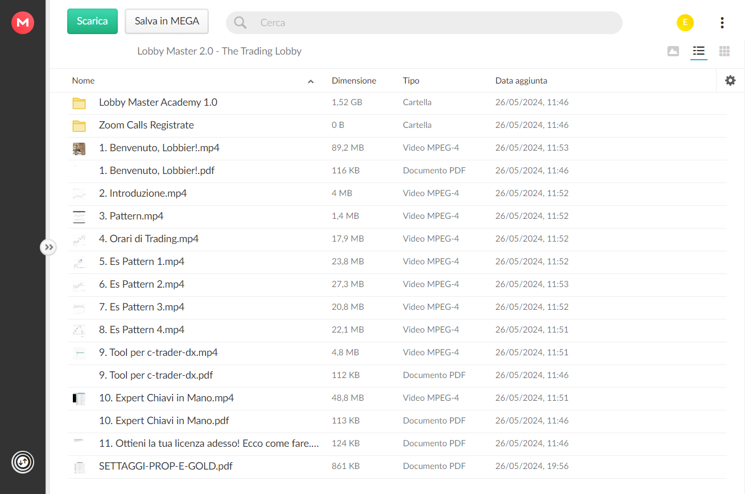Expand the sidebar with the double-arrow
745x494 pixels.
pos(48,247)
